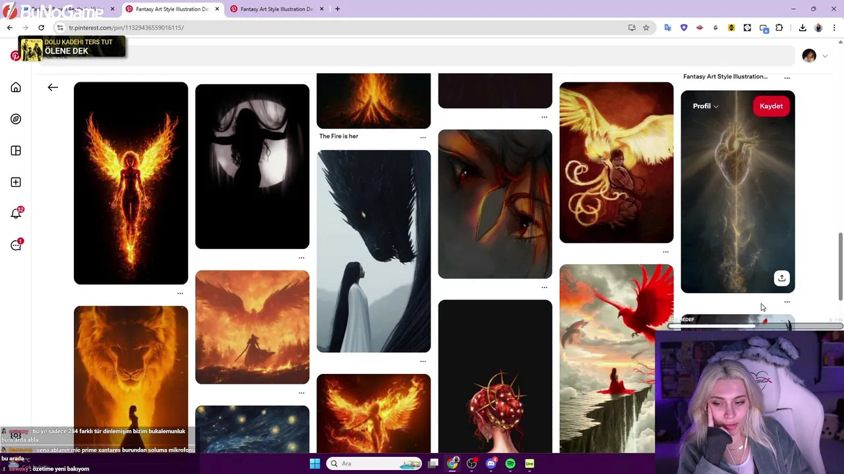Switch to first Fantasy Art Style tab
The image size is (844, 474).
(x=171, y=9)
